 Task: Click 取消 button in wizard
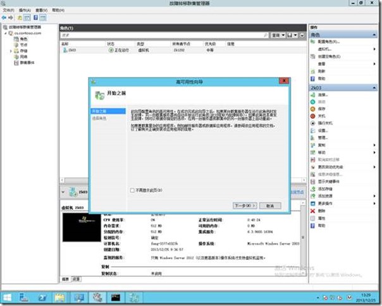pyautogui.click(x=270, y=205)
